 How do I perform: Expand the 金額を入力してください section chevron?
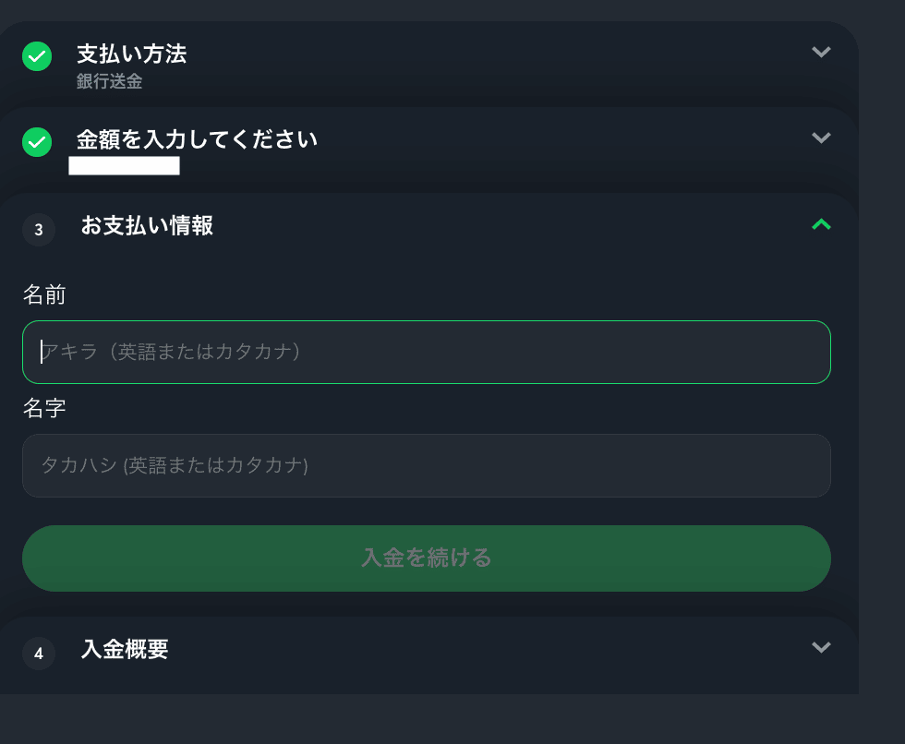coord(821,138)
